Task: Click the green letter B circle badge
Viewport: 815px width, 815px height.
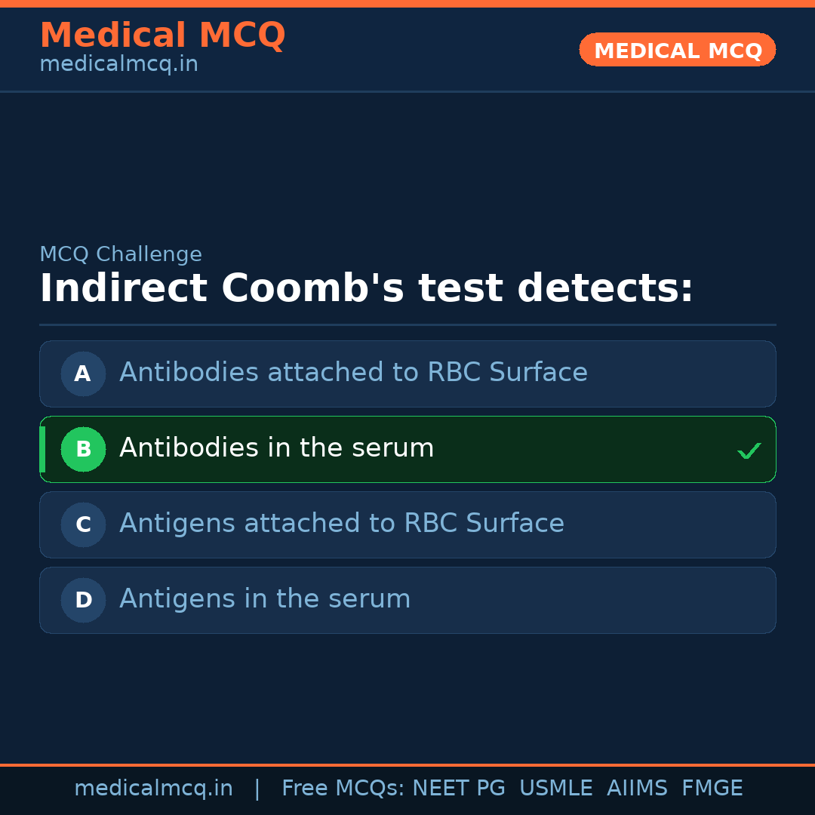Action: (83, 449)
